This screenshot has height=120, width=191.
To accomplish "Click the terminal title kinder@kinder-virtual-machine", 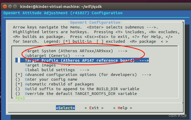I will point(61,7).
